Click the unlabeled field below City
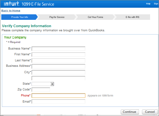The height and width of the screenshot is (116, 159). click(59, 78)
